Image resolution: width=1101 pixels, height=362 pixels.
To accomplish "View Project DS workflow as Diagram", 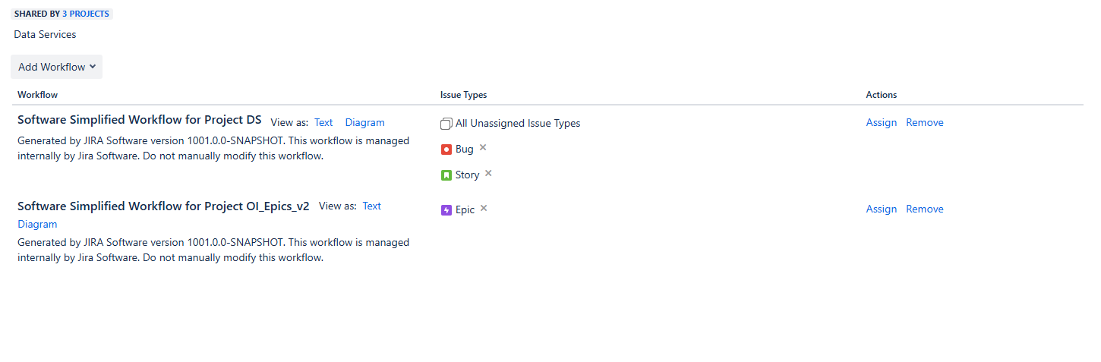I will (x=364, y=122).
